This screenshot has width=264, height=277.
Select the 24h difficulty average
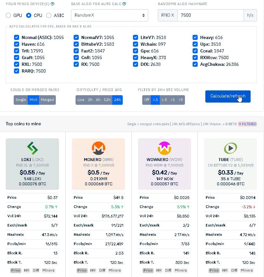117,100
